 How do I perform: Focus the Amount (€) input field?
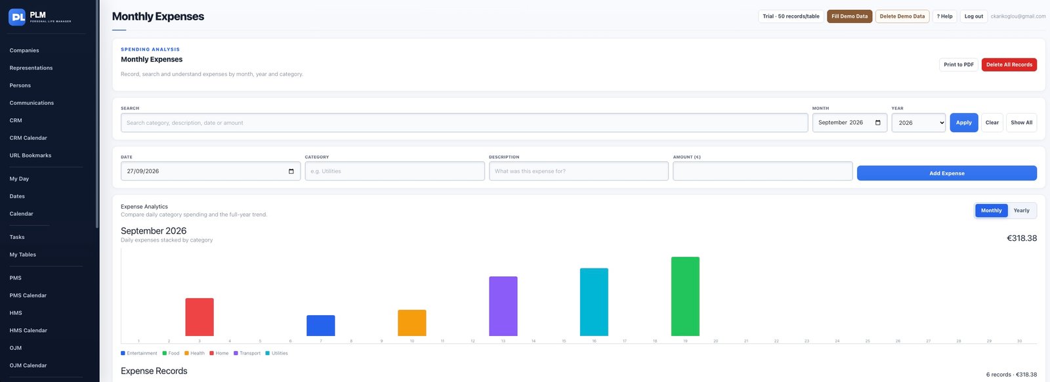(763, 171)
